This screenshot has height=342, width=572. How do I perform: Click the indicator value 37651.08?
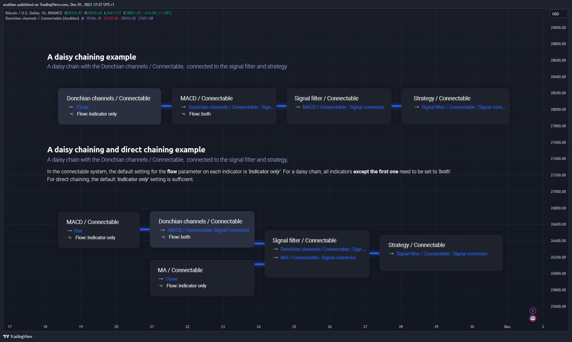pyautogui.click(x=146, y=18)
